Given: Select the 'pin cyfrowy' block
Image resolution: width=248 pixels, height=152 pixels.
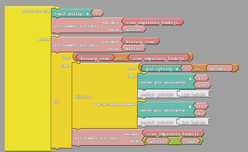Looking at the screenshot, I should [159, 69].
